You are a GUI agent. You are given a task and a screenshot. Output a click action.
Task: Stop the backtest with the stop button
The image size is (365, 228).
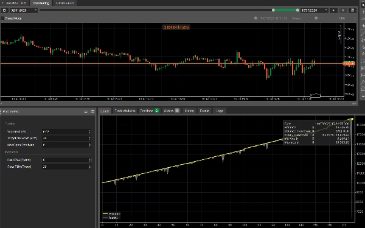(x=343, y=10)
